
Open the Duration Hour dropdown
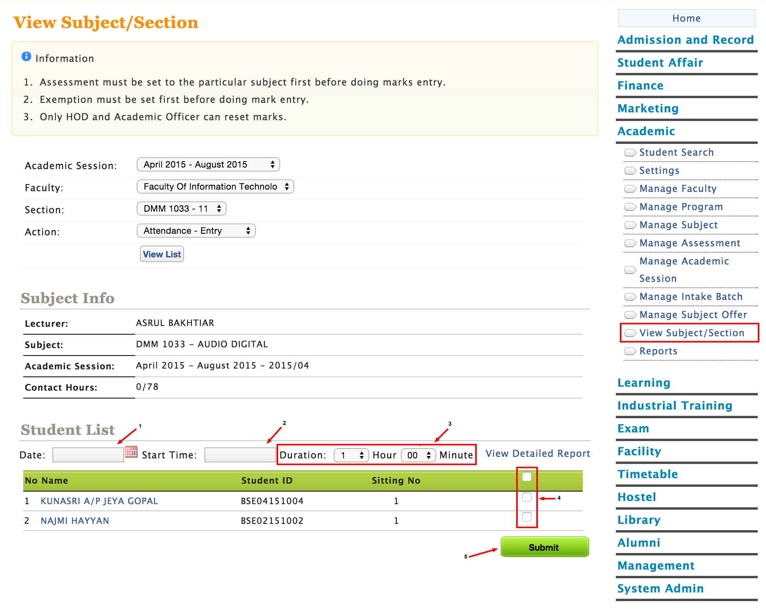pyautogui.click(x=351, y=455)
